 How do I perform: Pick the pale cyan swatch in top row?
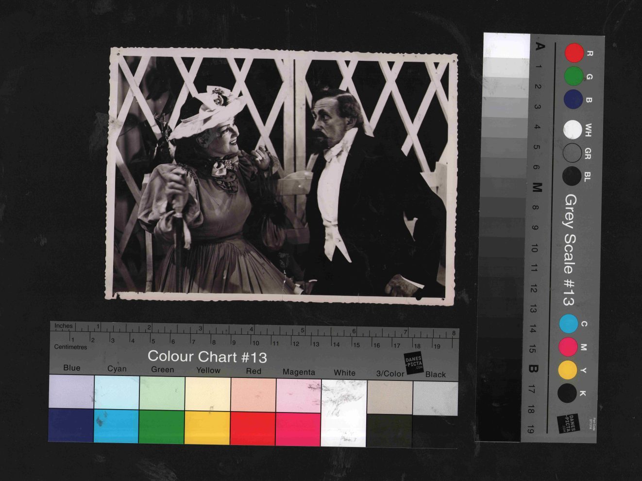click(x=117, y=392)
